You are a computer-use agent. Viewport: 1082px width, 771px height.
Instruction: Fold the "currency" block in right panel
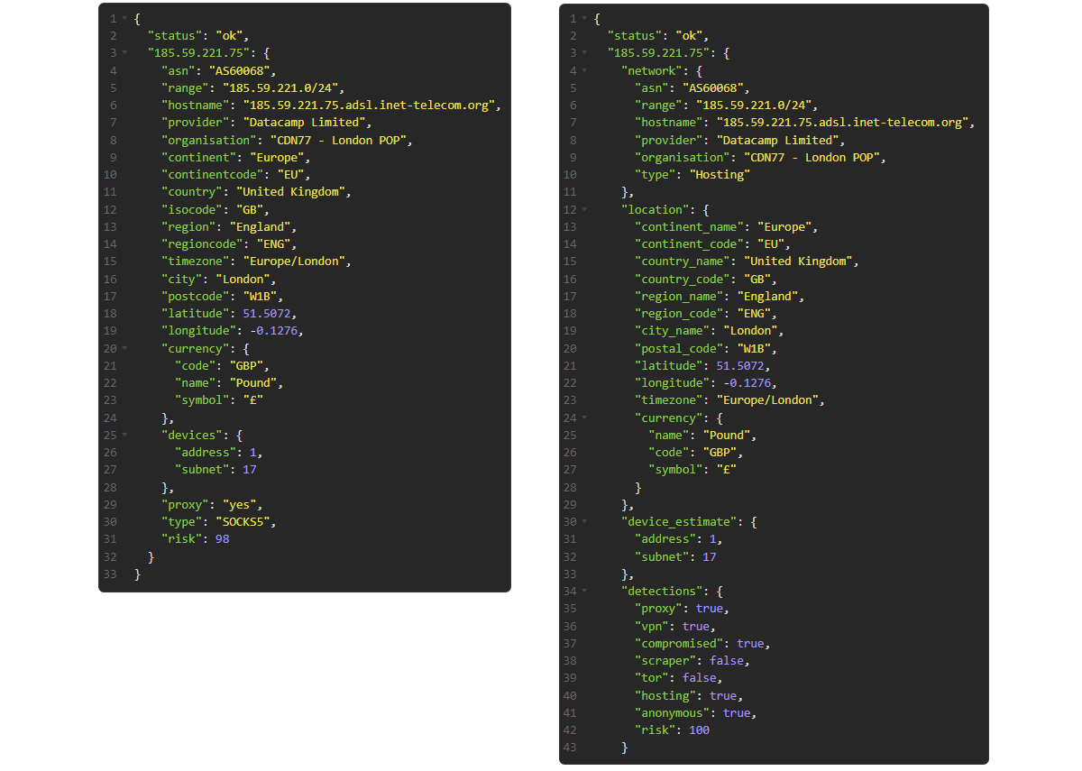pyautogui.click(x=585, y=418)
